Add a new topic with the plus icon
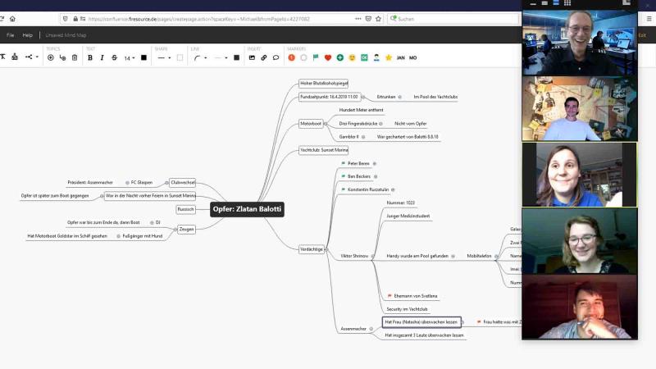The height and width of the screenshot is (369, 656). [x=51, y=57]
